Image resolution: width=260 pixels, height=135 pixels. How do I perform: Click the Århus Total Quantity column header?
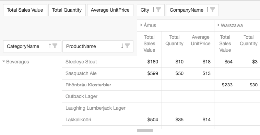click(x=174, y=44)
